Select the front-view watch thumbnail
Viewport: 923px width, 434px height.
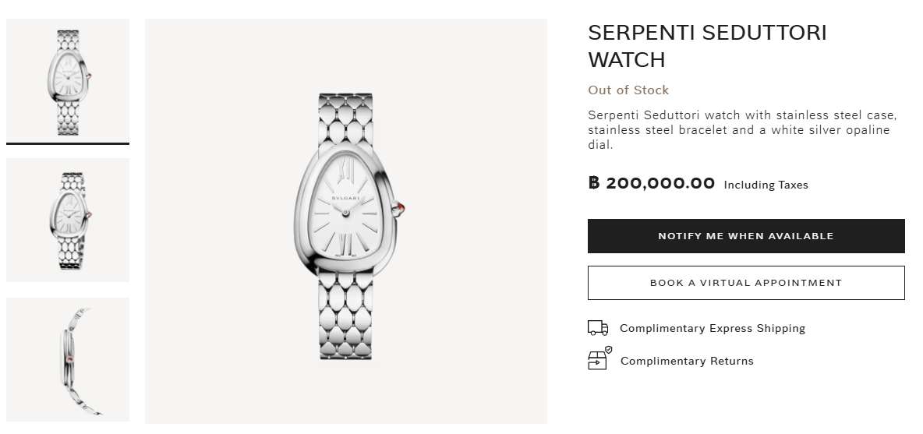click(68, 81)
